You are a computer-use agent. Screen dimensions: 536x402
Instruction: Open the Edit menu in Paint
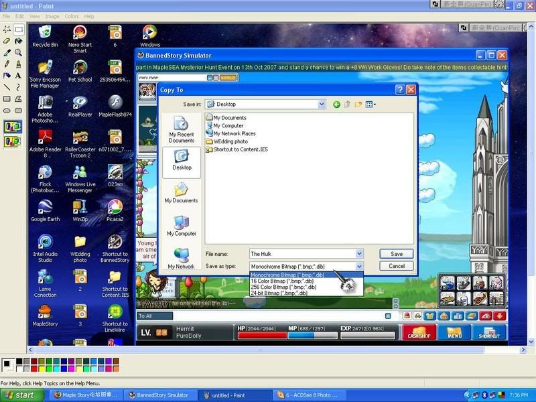(x=19, y=16)
